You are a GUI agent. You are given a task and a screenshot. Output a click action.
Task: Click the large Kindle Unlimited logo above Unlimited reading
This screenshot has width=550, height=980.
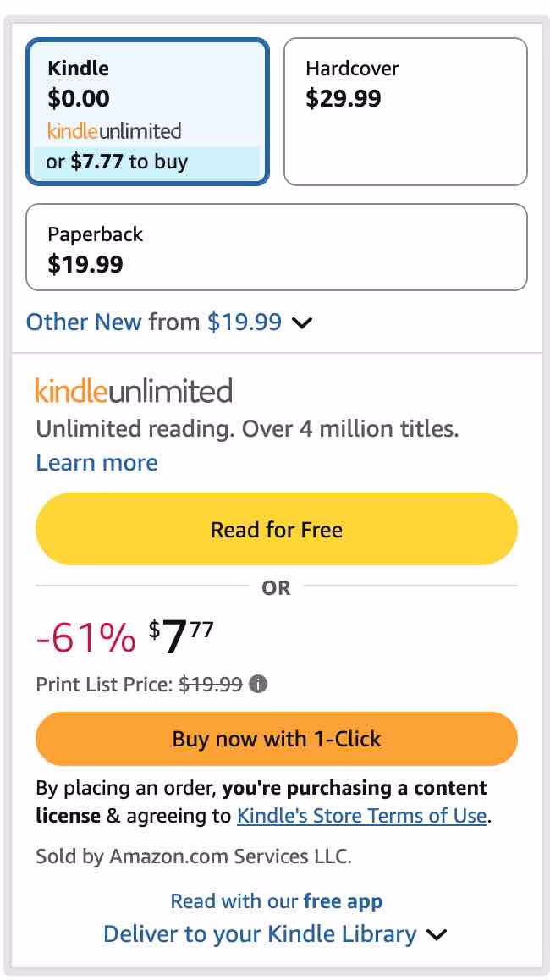click(134, 391)
